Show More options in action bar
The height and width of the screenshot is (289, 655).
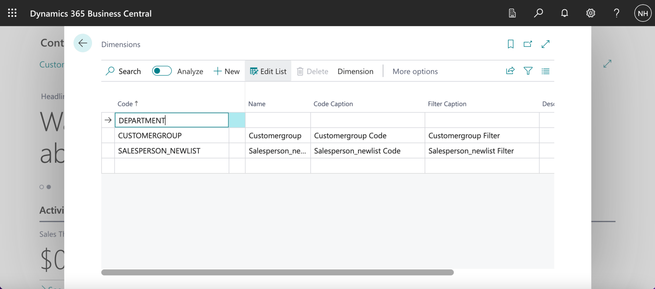[415, 71]
